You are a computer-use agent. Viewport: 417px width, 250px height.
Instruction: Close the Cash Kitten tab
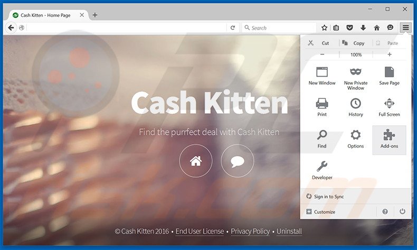click(82, 15)
